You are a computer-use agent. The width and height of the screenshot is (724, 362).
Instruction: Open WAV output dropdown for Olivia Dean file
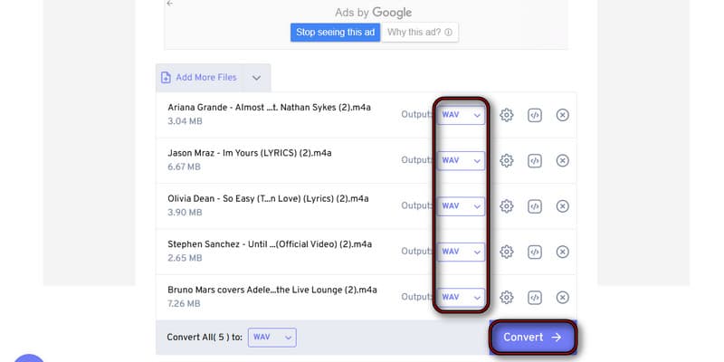pos(462,206)
